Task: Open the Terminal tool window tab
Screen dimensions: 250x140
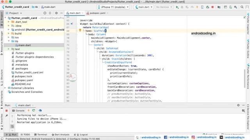Action: 41,135
